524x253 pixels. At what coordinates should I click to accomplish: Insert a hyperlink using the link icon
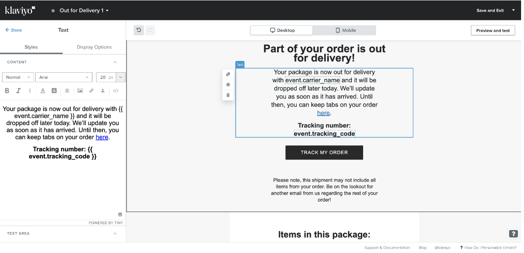91,91
